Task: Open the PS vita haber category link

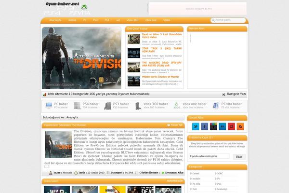Action: (x=232, y=104)
